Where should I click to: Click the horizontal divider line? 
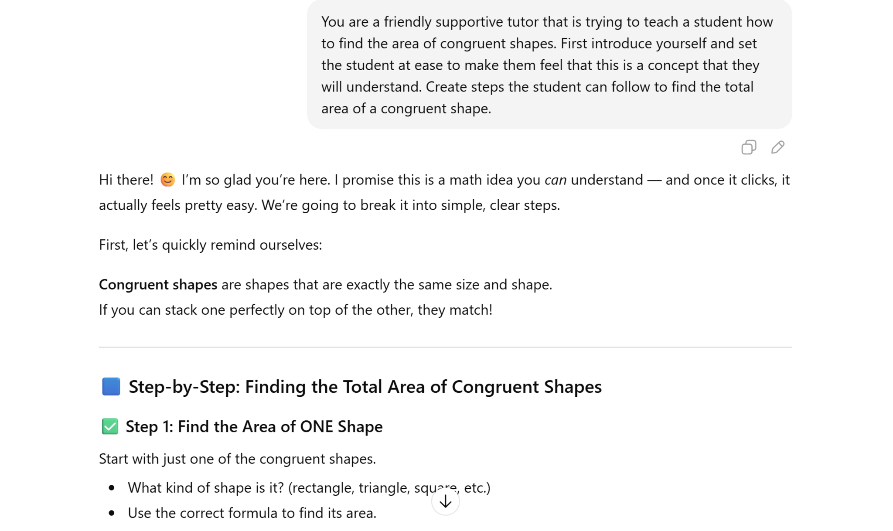[x=445, y=347]
